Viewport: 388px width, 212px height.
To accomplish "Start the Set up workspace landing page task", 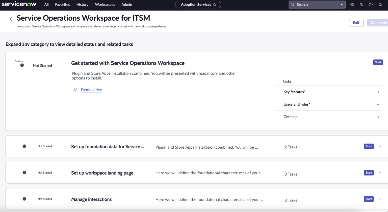I will tap(369, 173).
